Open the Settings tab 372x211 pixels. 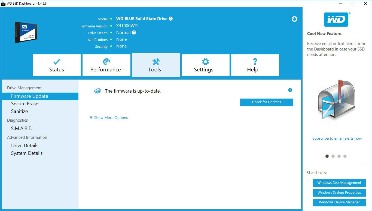pyautogui.click(x=206, y=65)
